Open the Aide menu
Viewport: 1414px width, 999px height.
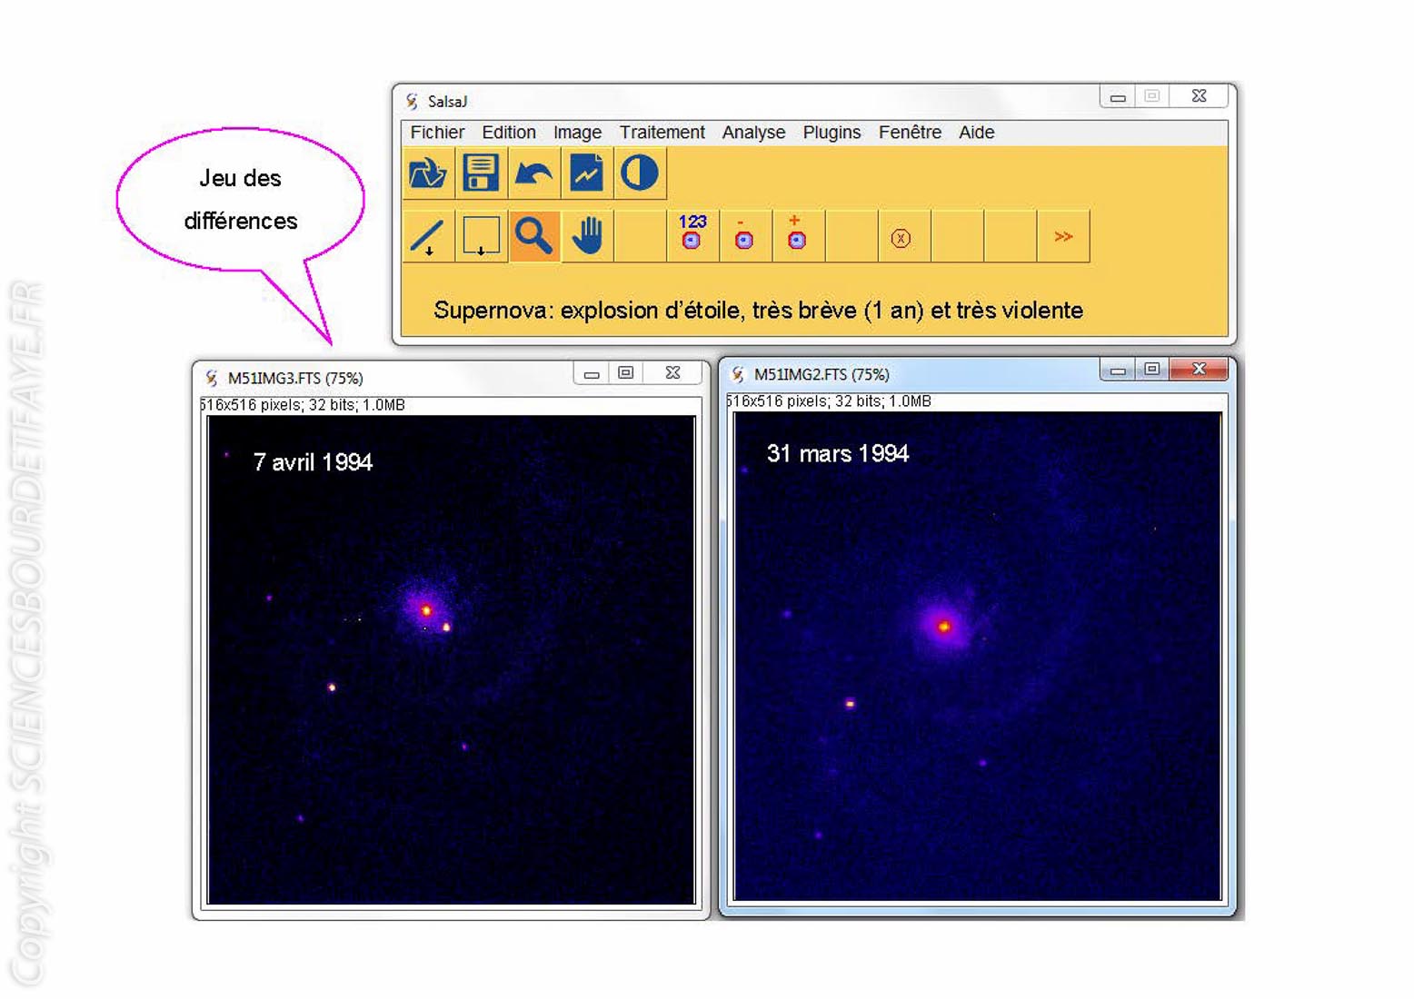977,133
